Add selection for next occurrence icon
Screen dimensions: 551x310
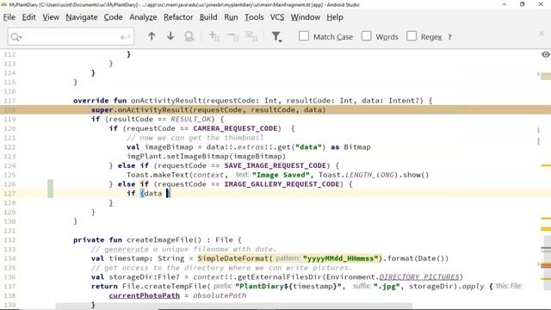pyautogui.click(x=214, y=36)
